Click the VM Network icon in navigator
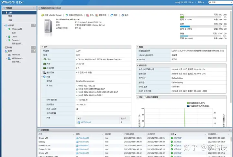233x157 pixels. pos(9,58)
